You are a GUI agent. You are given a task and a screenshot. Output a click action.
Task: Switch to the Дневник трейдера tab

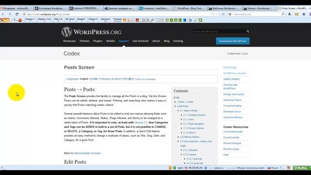click(121, 8)
